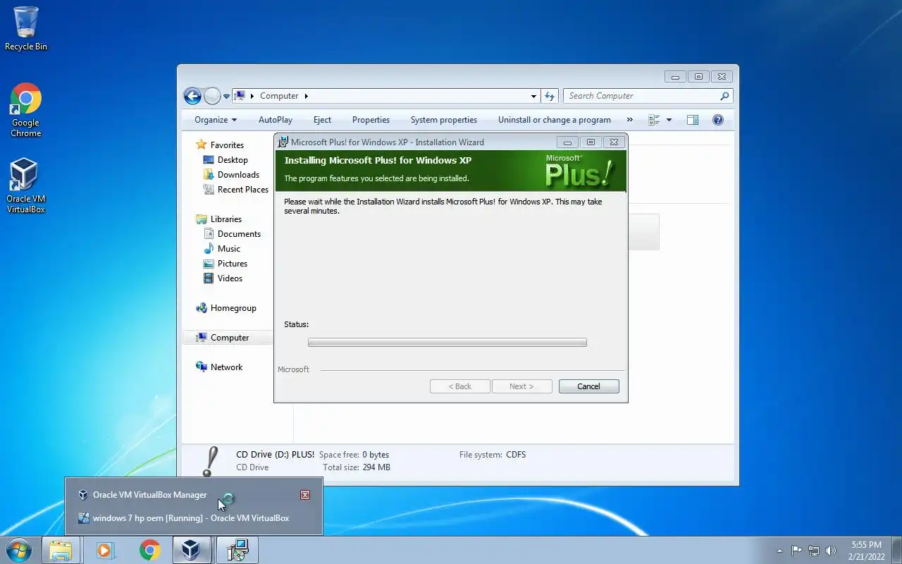This screenshot has width=902, height=564.
Task: Click the Explorer Help icon
Action: click(x=718, y=120)
